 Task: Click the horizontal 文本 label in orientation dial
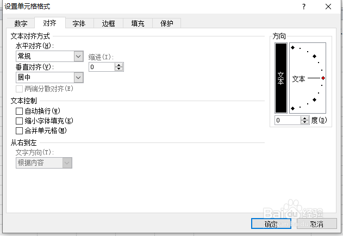click(298, 79)
